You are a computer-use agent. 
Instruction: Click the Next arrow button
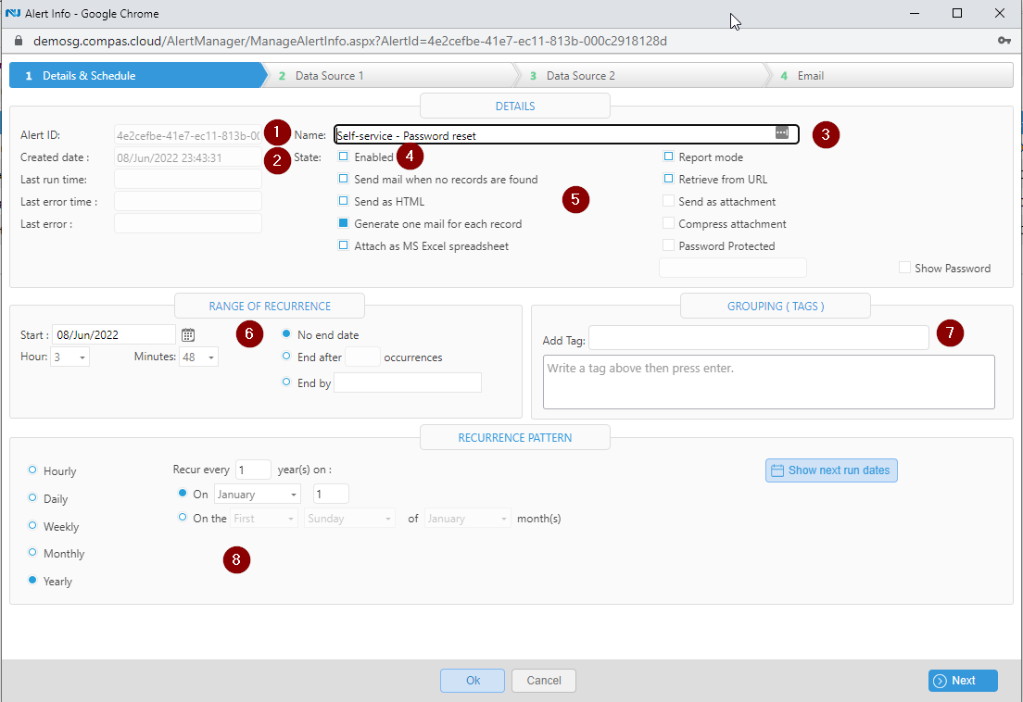[x=963, y=681]
